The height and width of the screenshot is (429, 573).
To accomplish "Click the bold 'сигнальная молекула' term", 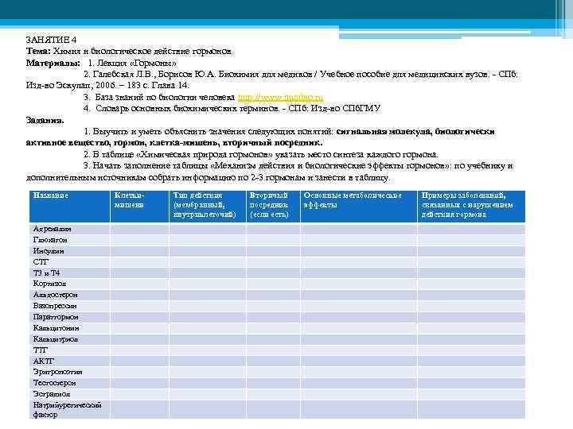I will (384, 131).
